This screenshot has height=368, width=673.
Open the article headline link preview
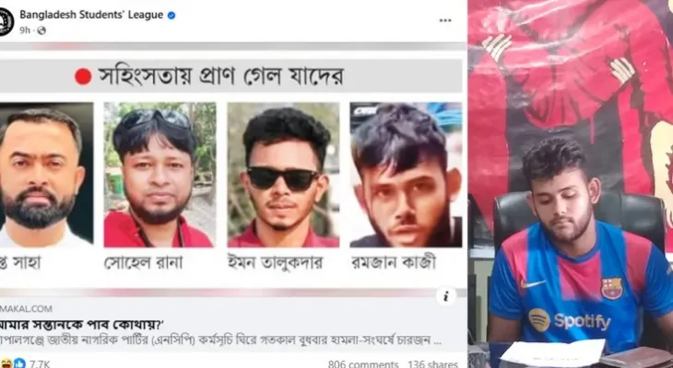click(82, 325)
